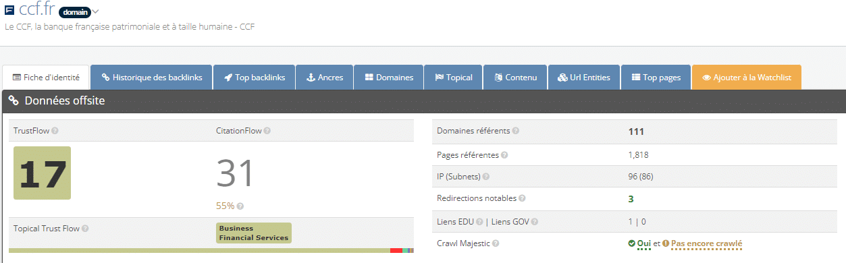The image size is (846, 263).
Task: Click the Domaines référents help icon
Action: tap(516, 131)
